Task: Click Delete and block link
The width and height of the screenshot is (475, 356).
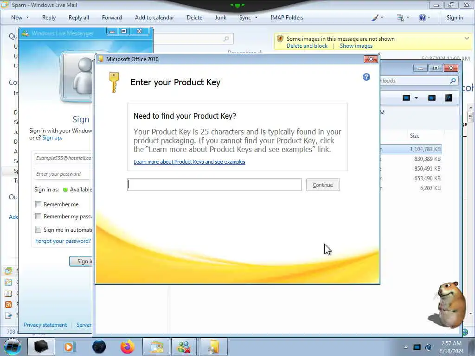Action: point(307,46)
